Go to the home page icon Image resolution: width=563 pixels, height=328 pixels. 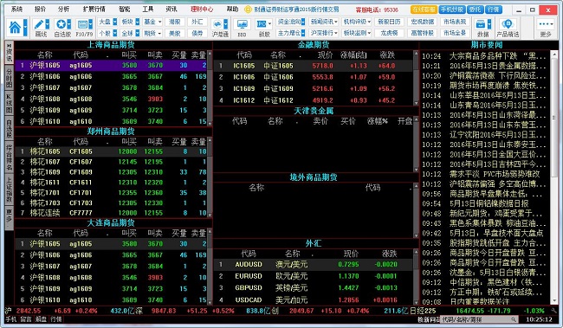[15, 28]
